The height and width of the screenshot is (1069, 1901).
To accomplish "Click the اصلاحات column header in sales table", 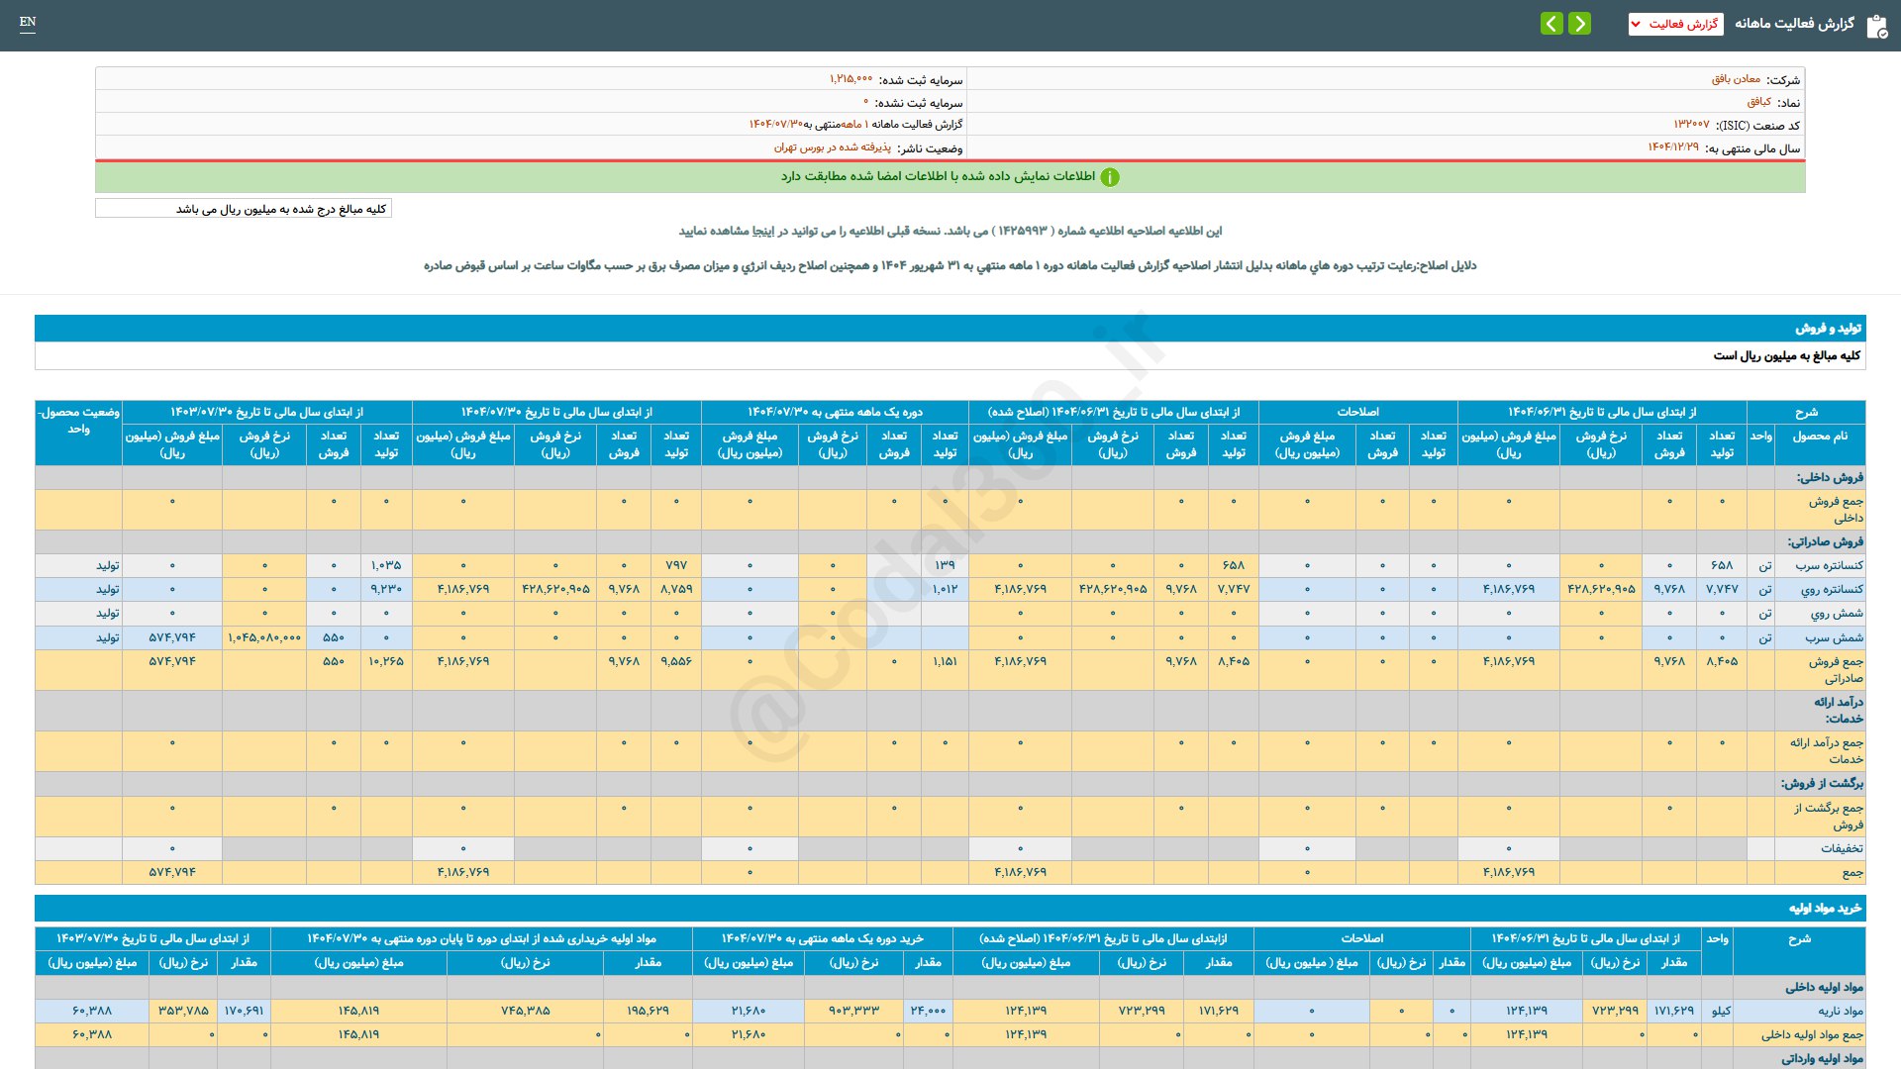I will [x=1357, y=412].
